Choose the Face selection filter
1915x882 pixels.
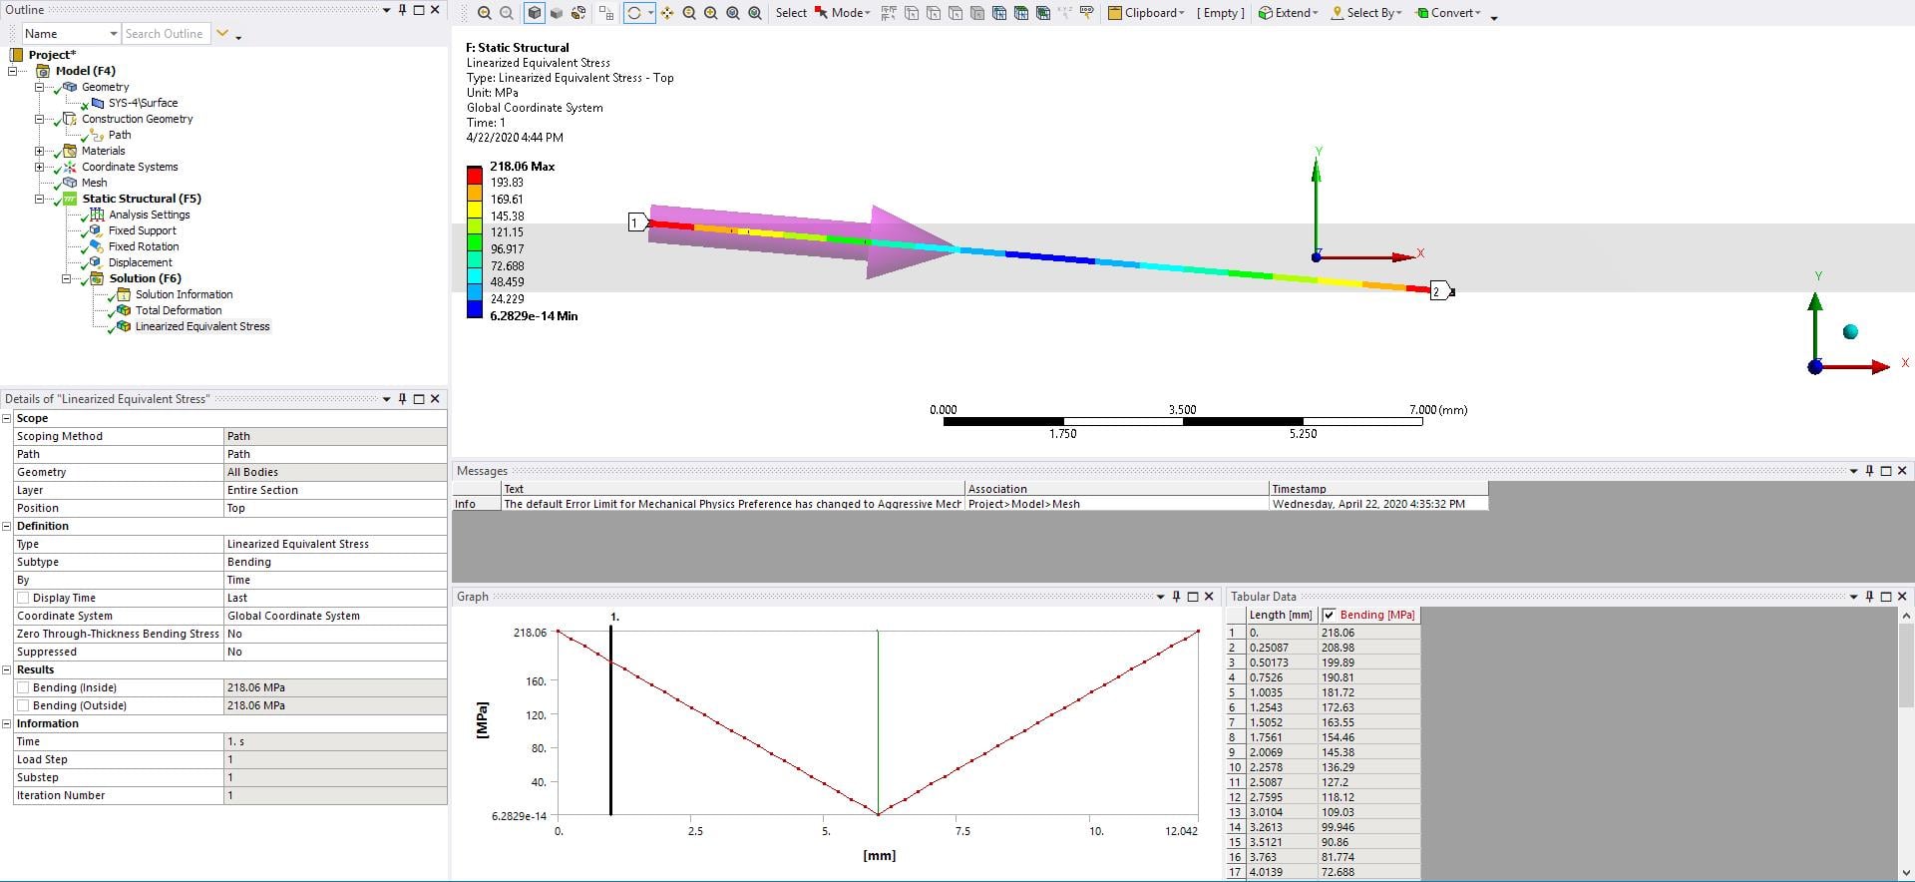[x=956, y=13]
